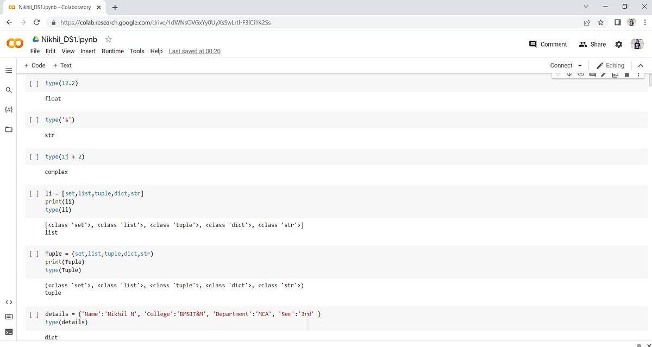The width and height of the screenshot is (652, 347).
Task: Click the browser address bar URL
Action: [x=166, y=22]
